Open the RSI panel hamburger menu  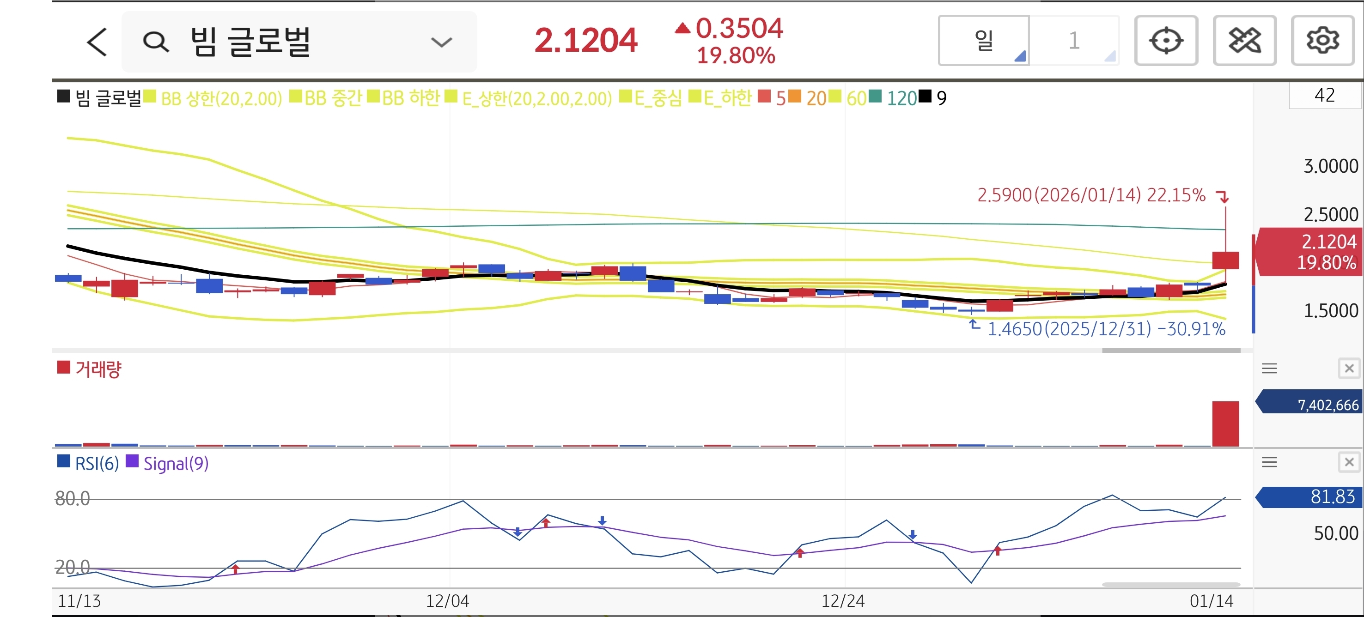coord(1269,462)
